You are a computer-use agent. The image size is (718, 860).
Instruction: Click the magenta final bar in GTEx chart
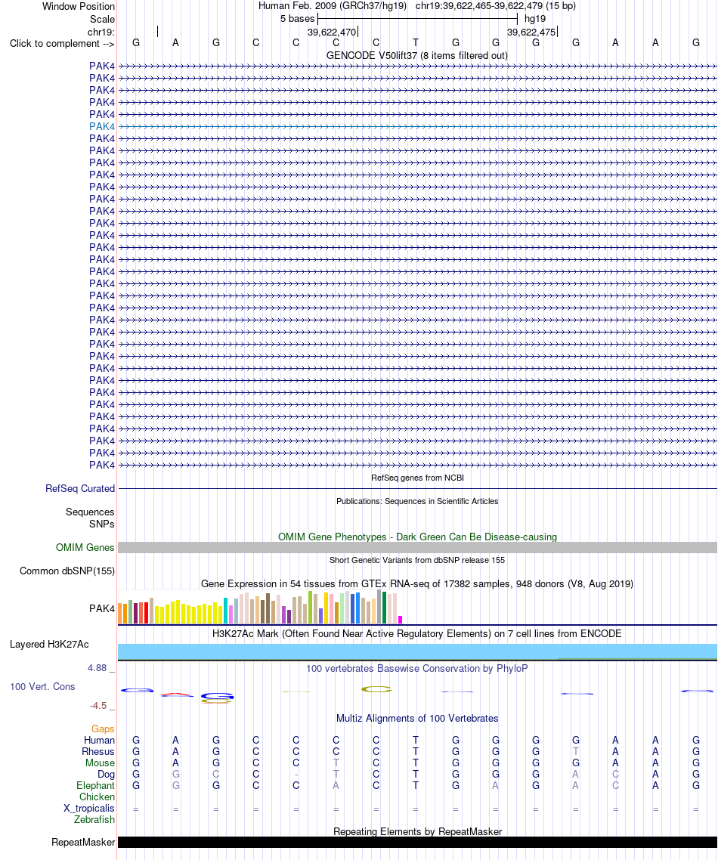[401, 620]
